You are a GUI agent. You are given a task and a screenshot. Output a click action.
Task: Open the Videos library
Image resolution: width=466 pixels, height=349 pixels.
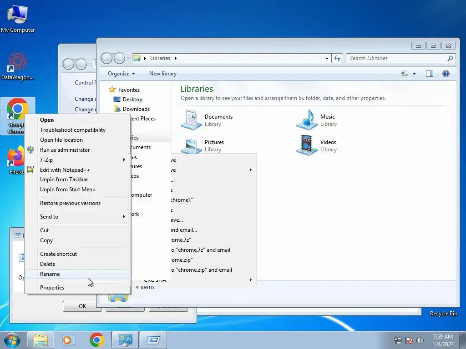(317, 145)
